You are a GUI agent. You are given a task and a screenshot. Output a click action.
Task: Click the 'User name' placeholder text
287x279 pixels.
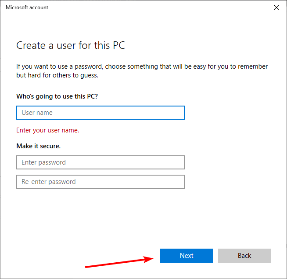(x=37, y=113)
